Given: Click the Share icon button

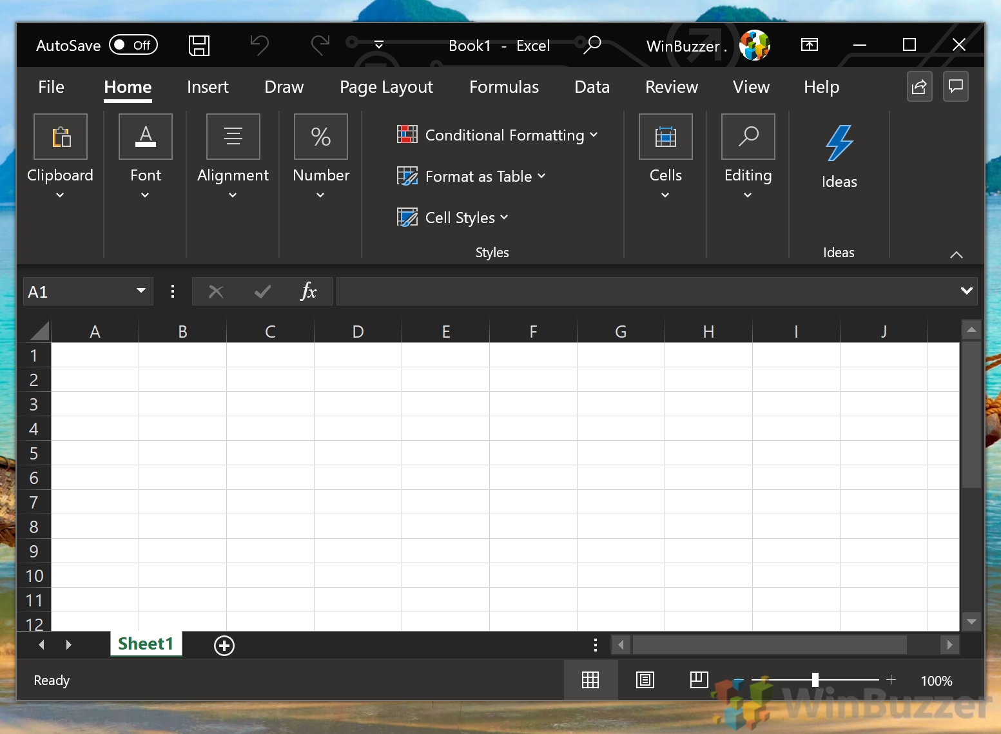Looking at the screenshot, I should (920, 86).
